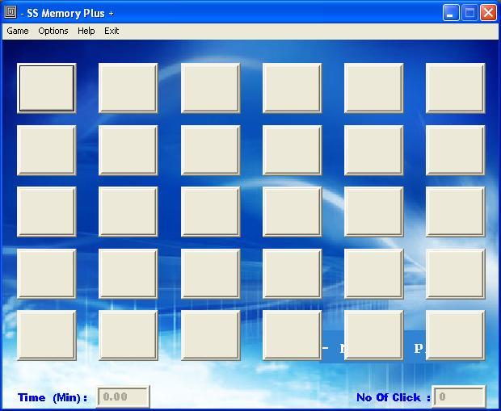Flip the card in row three, column five
This screenshot has width=501, height=411.
click(x=374, y=212)
